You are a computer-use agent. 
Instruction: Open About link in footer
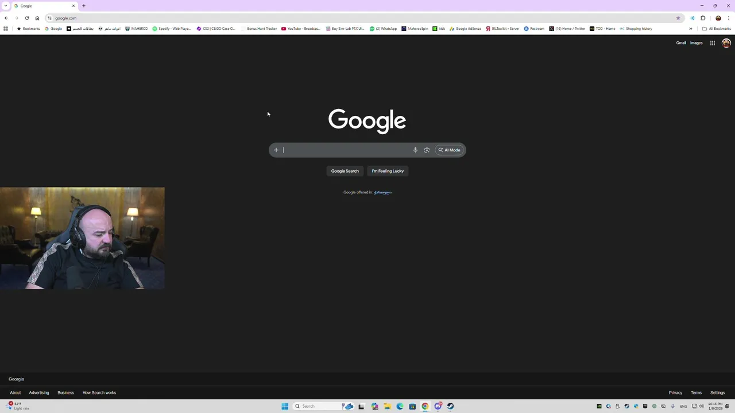pyautogui.click(x=15, y=393)
